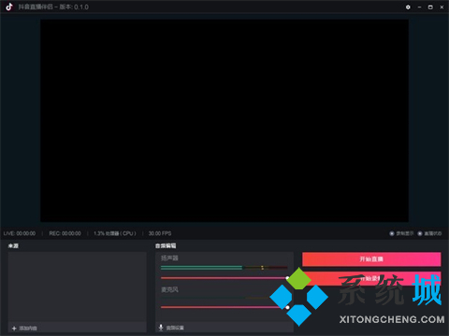Open settings via the gear icon

(408, 7)
